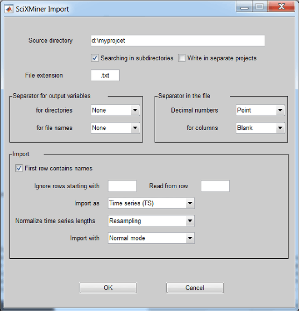Toggle Searching in subdirectories checkbox
Screen dimensions: 299x311
click(95, 58)
